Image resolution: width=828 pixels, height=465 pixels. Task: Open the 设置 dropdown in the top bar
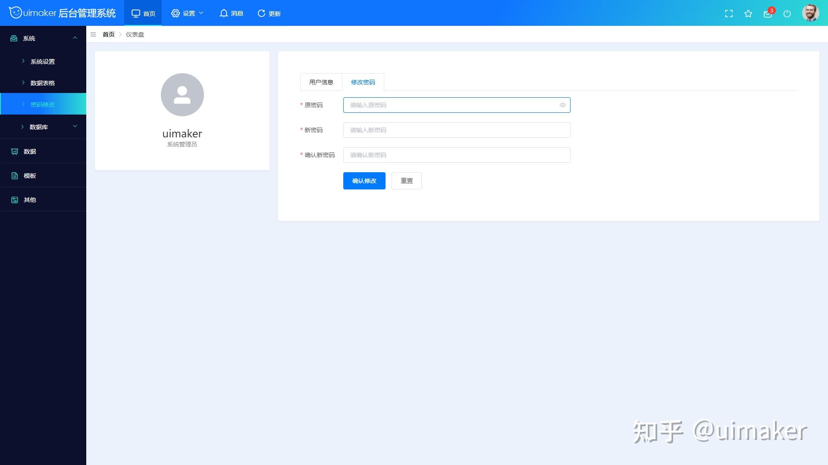point(187,13)
